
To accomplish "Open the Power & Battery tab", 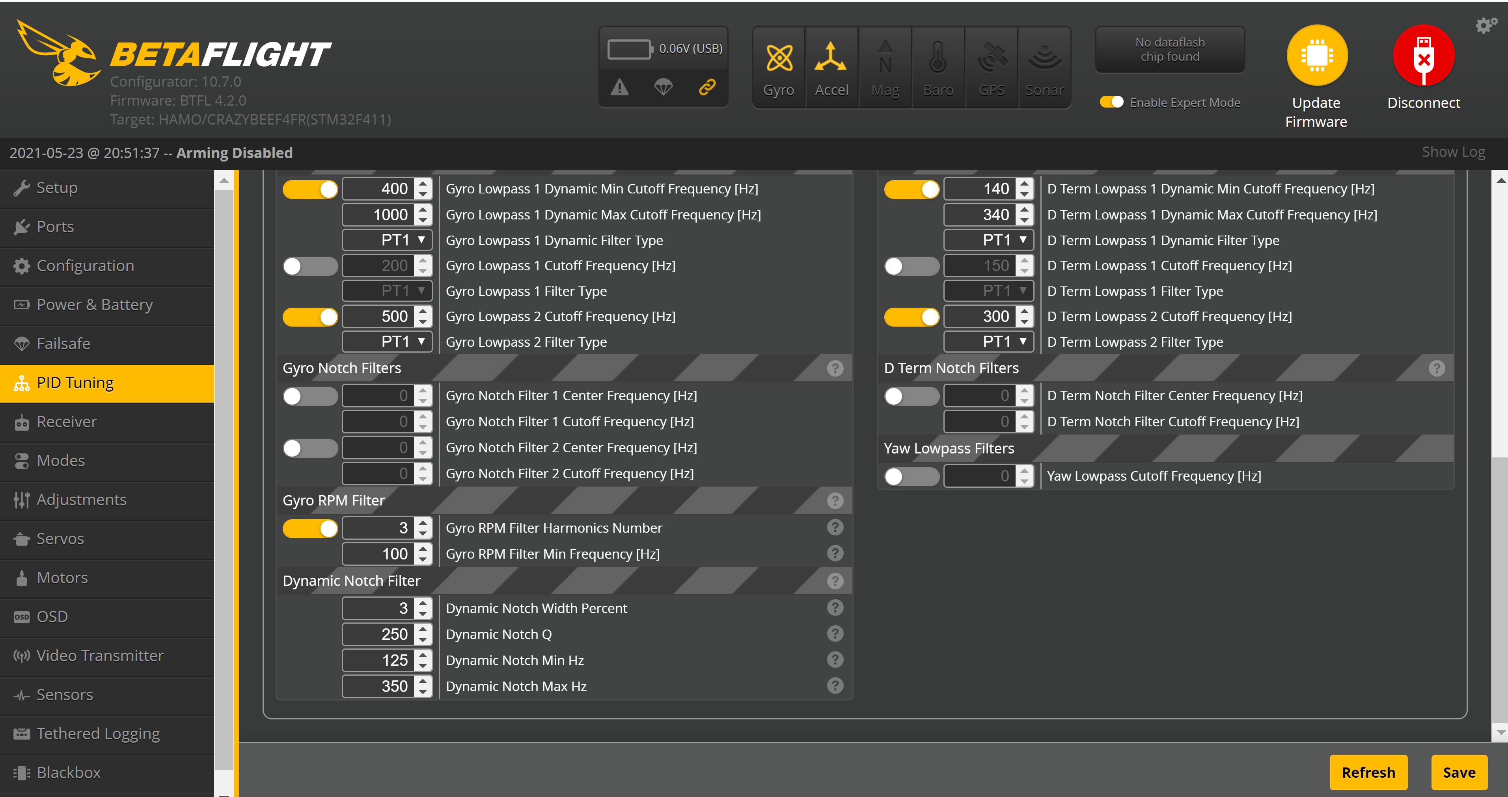I will 107,305.
